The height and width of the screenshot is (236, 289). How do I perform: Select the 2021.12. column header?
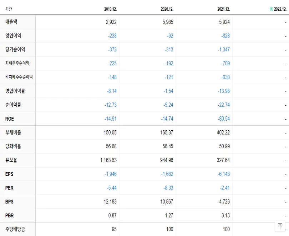point(224,9)
